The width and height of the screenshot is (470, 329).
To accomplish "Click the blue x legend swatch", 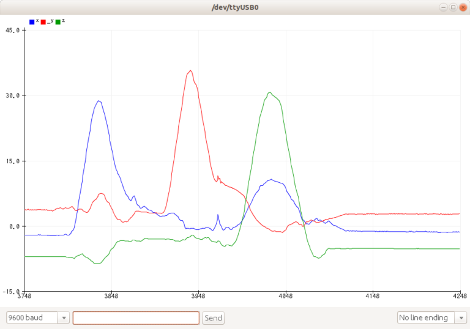I will 32,22.
